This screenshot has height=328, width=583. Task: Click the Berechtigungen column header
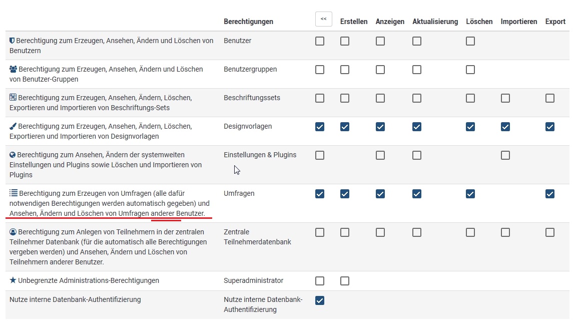(x=249, y=22)
